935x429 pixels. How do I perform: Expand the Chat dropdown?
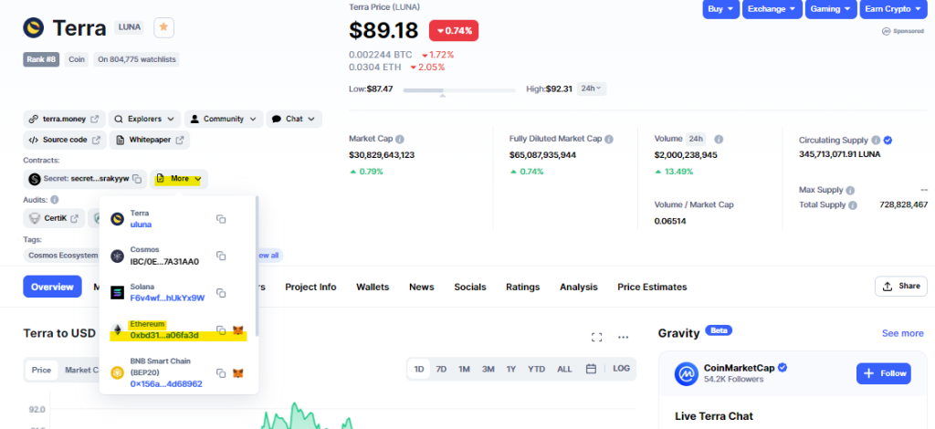[x=294, y=120]
